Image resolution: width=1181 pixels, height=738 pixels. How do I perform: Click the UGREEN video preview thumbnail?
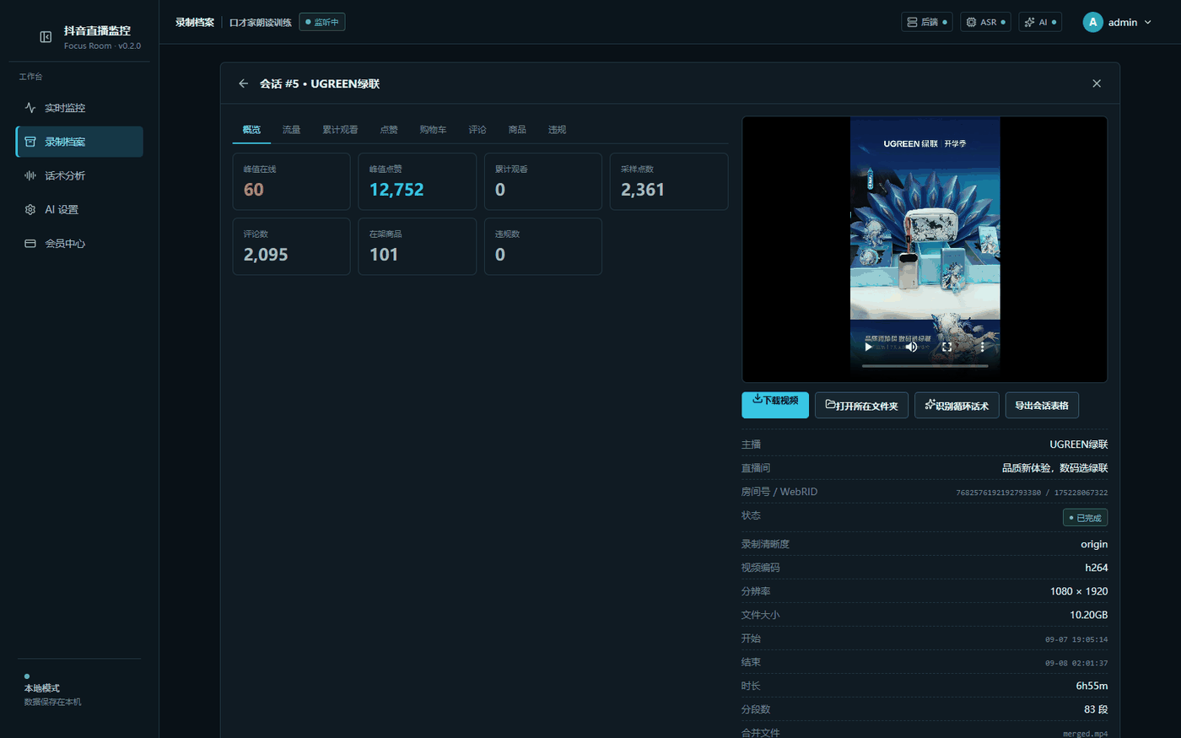click(925, 250)
